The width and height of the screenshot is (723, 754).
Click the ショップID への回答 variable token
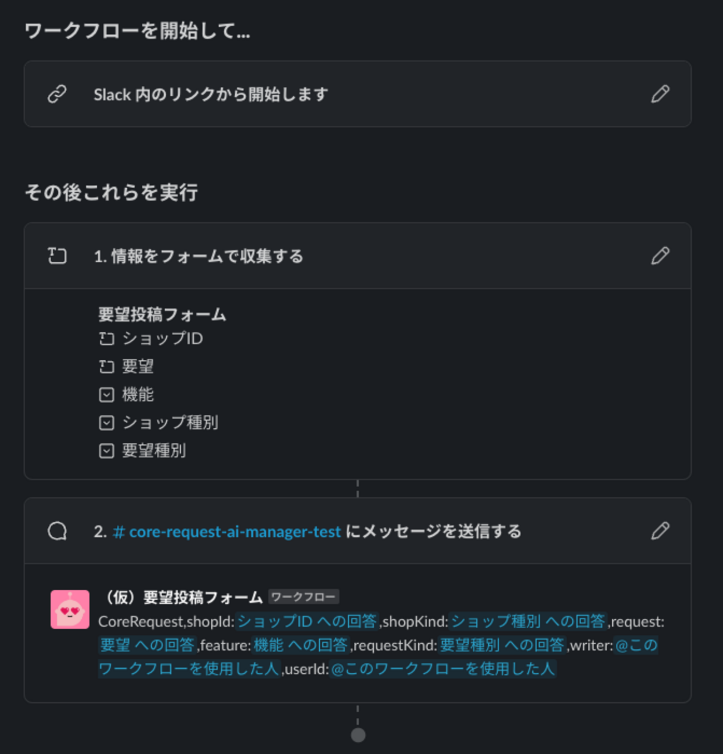[x=308, y=621]
